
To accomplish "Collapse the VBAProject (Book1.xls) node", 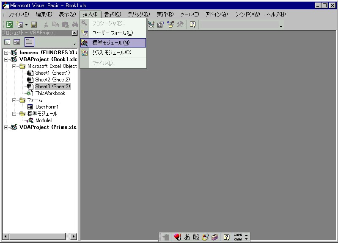I will (6, 59).
